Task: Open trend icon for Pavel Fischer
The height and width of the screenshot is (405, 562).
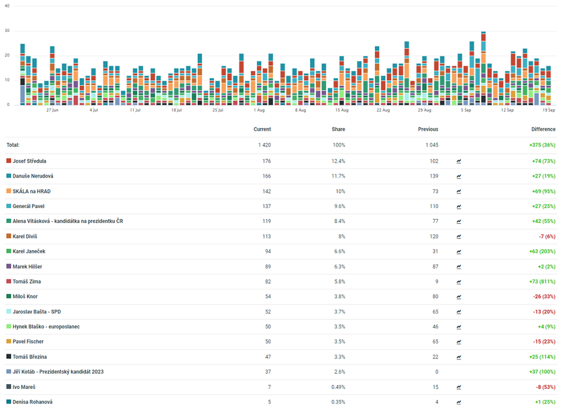Action: coord(459,342)
